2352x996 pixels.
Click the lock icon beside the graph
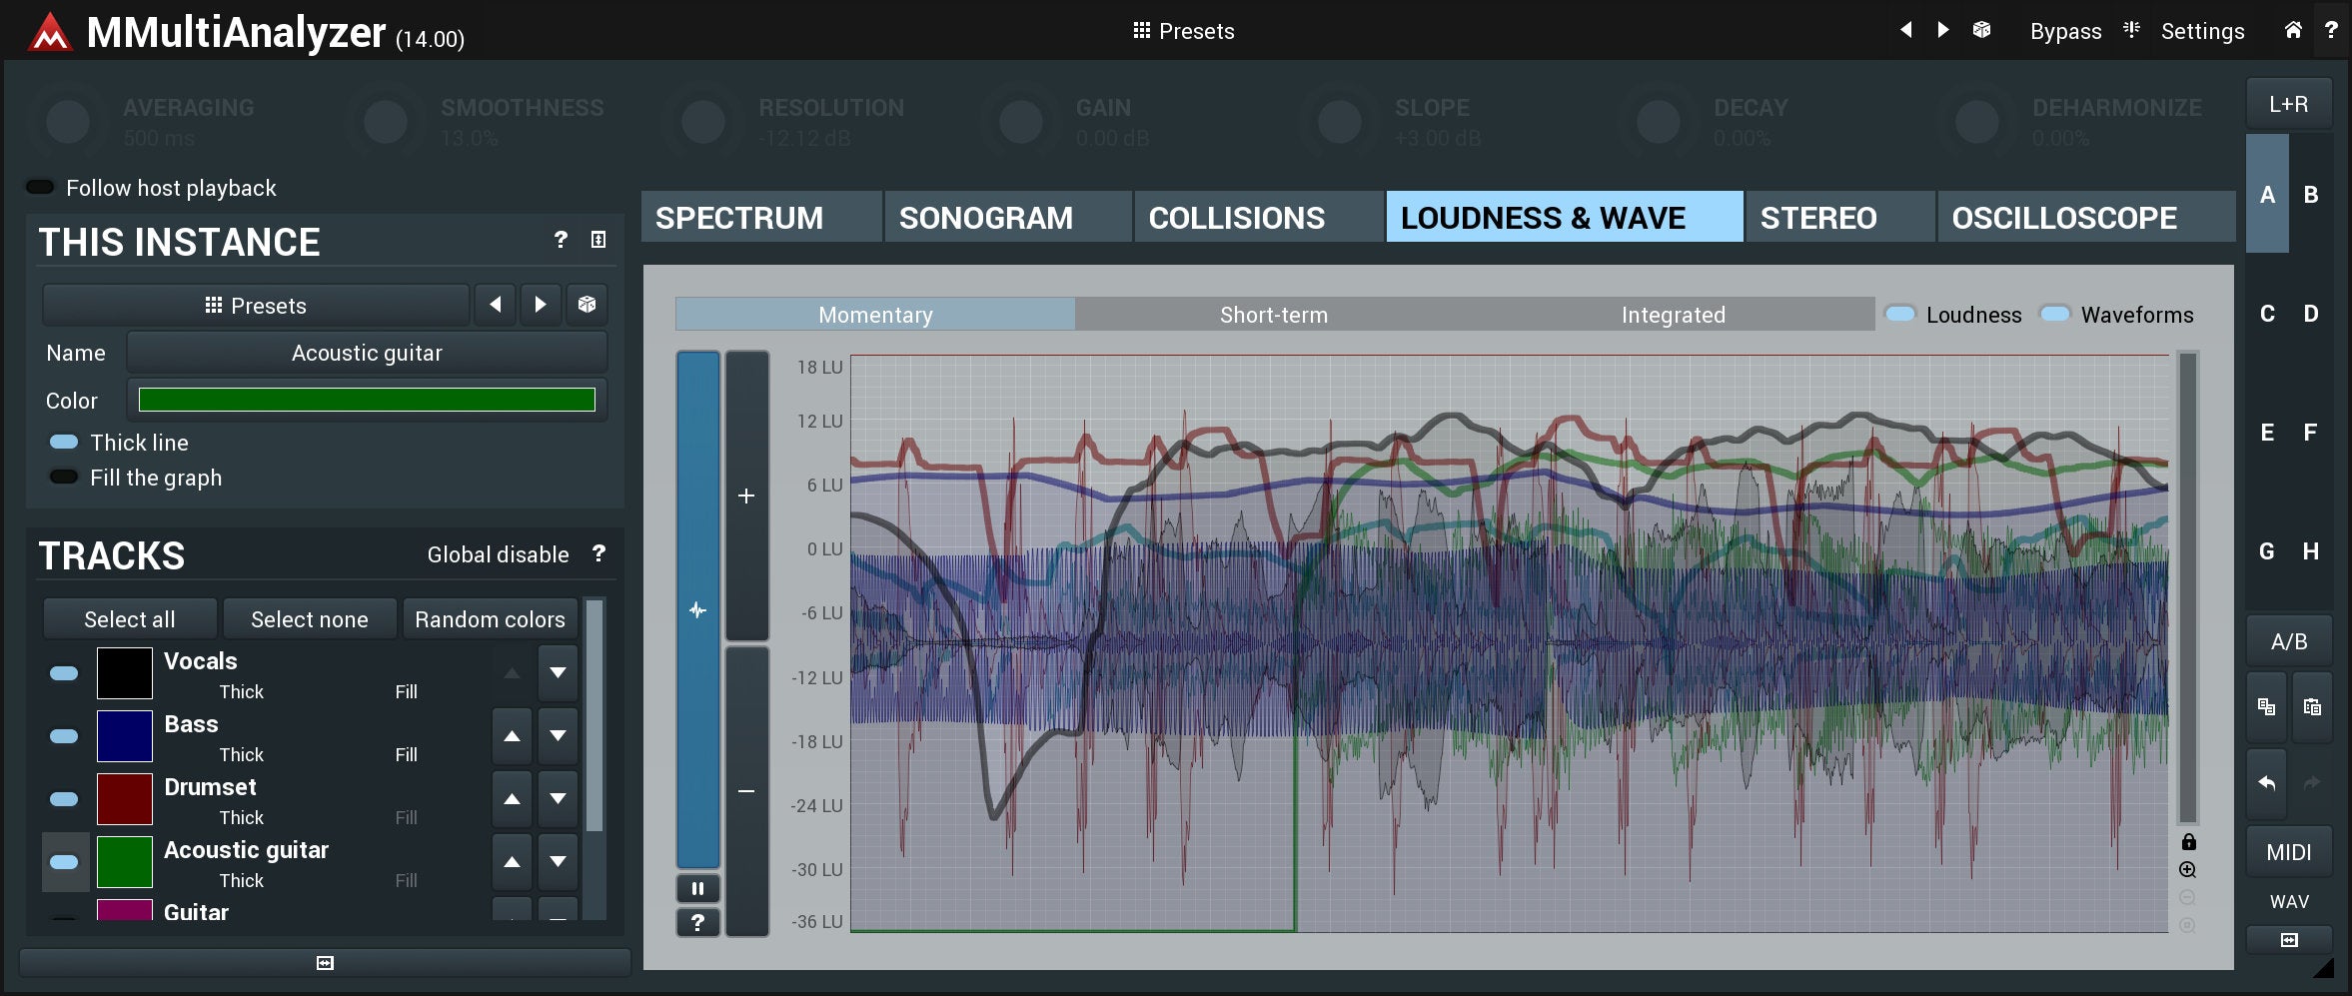click(x=2188, y=842)
